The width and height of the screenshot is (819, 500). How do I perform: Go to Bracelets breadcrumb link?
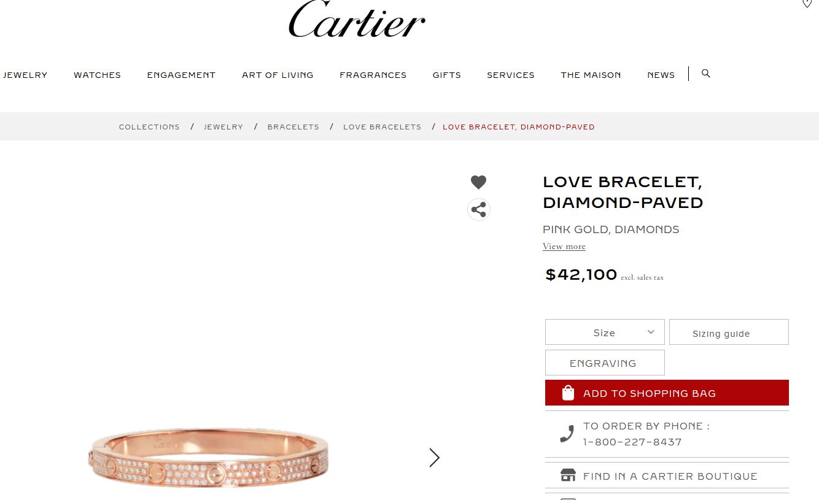pyautogui.click(x=293, y=127)
